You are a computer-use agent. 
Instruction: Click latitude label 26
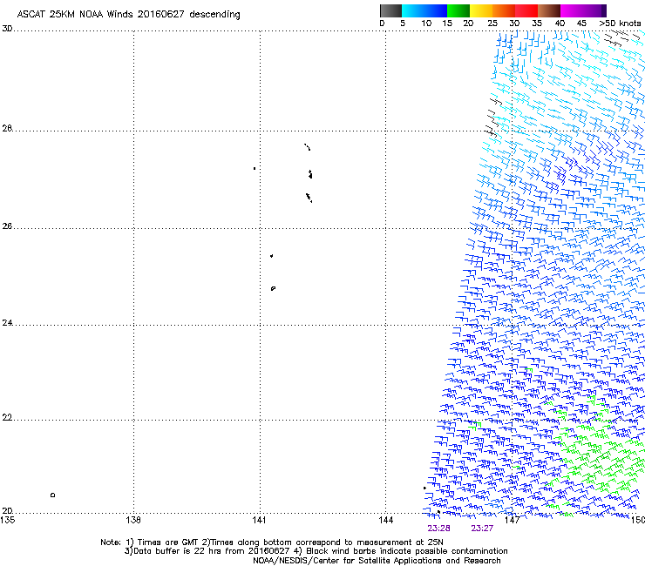[7, 226]
